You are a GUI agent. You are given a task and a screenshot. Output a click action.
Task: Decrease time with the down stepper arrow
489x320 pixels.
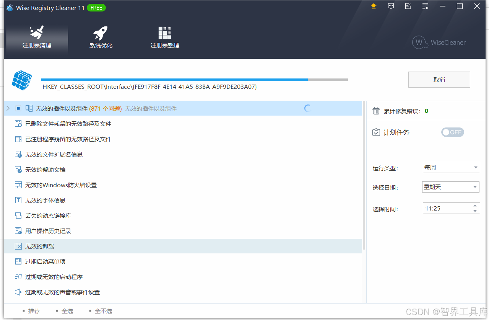click(475, 211)
